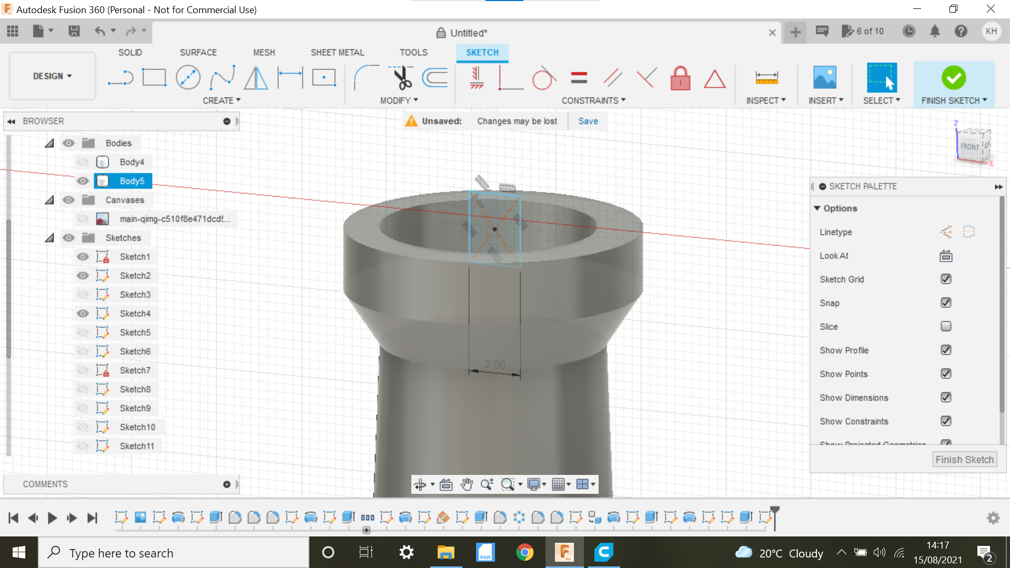Click the Measure inspect tool

coord(766,78)
